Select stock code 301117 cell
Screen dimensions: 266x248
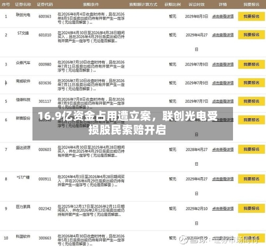pos(45,101)
